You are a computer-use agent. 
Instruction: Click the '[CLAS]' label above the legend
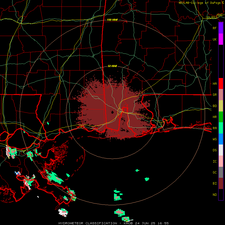pyautogui.click(x=211, y=17)
